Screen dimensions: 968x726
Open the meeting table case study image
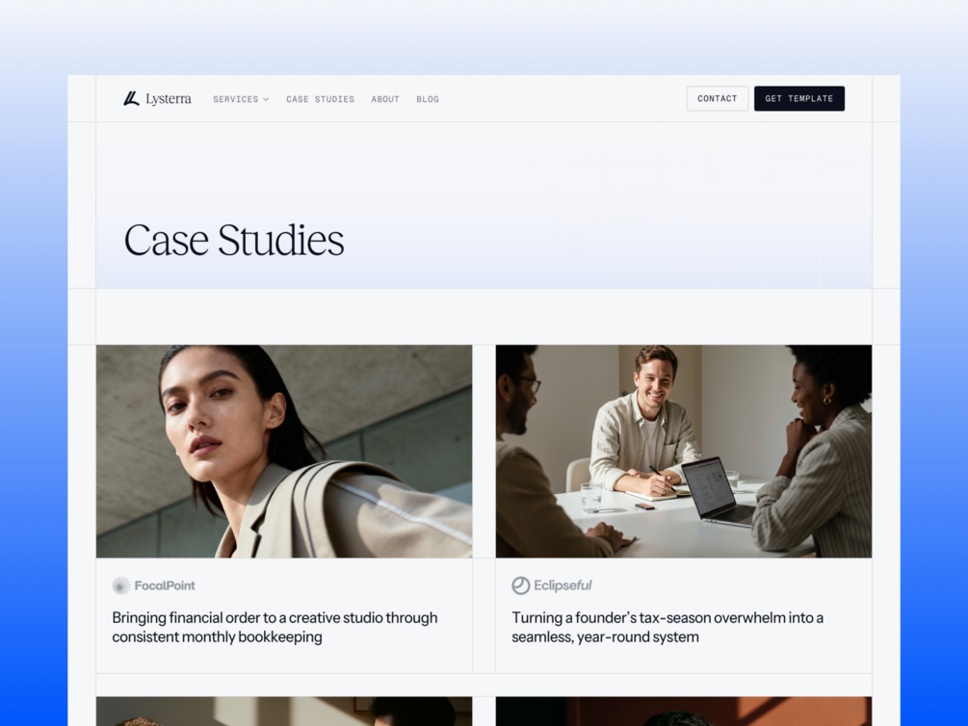684,452
